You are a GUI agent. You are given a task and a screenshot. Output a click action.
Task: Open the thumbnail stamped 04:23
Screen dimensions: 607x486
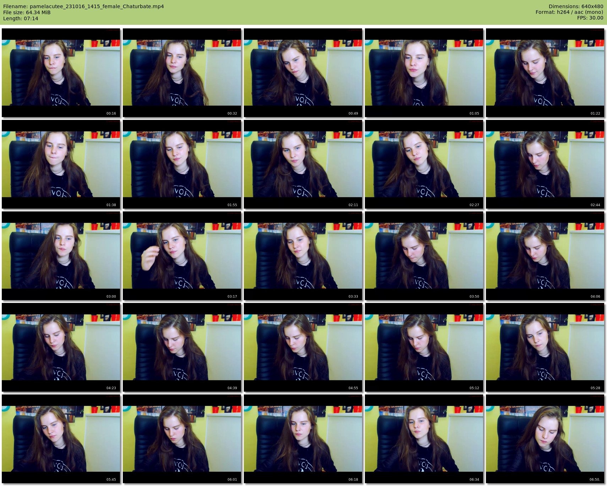click(x=61, y=347)
